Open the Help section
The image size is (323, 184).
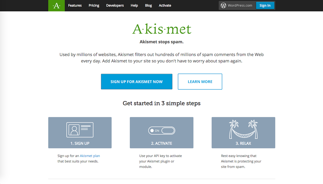134,5
